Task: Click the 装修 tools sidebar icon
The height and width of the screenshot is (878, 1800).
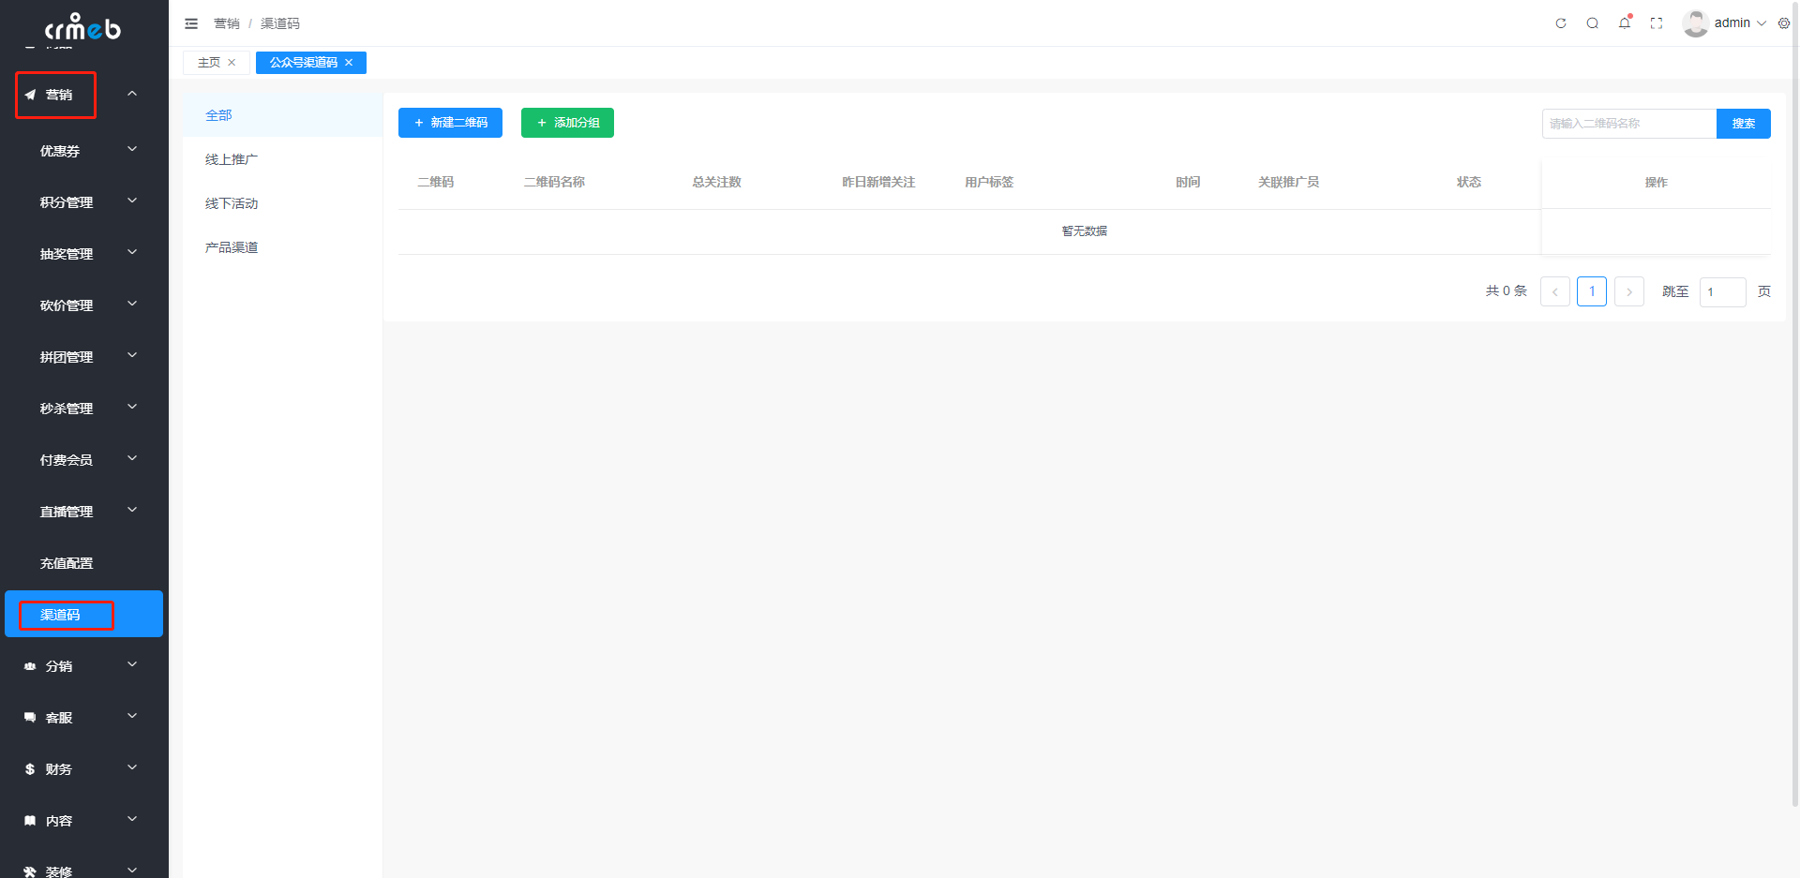Action: 30,871
